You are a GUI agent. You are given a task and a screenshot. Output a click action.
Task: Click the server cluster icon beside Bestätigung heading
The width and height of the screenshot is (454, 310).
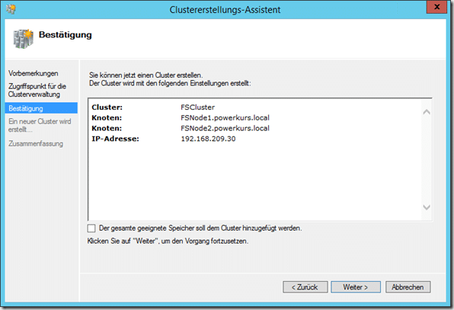pos(24,39)
